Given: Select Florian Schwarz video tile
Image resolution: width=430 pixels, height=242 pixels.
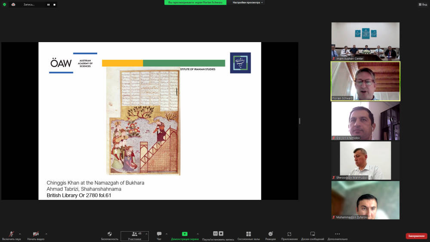Looking at the screenshot, I should tap(365, 81).
